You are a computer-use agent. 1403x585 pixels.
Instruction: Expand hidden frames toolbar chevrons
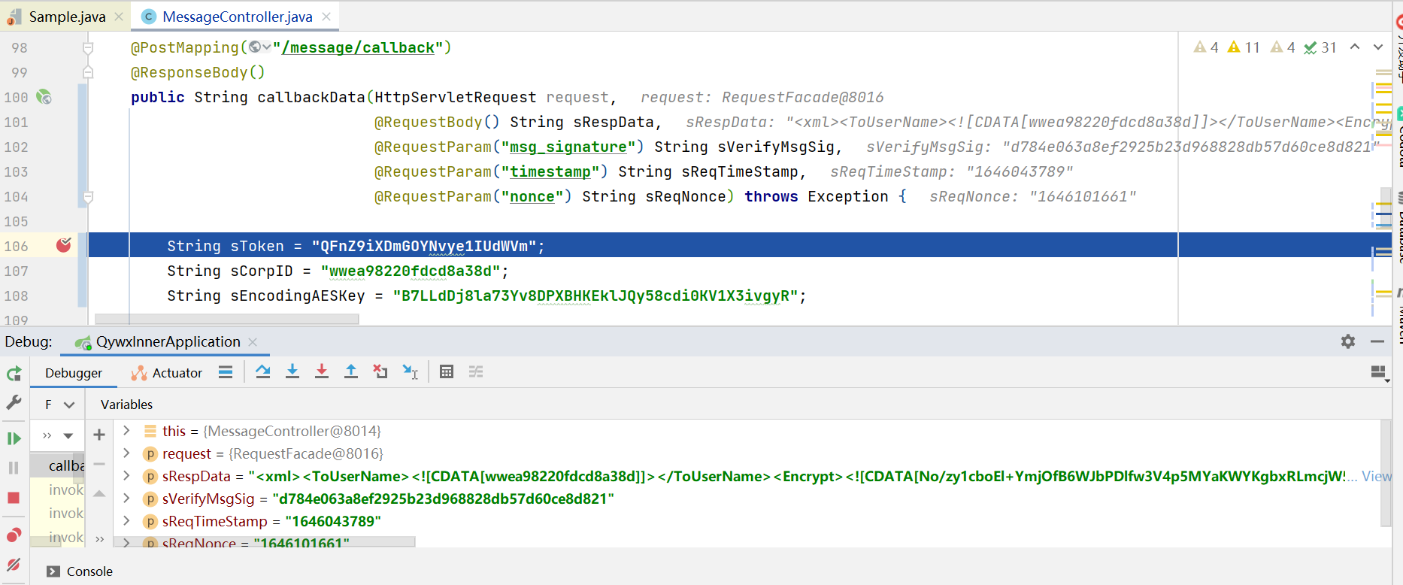(x=99, y=538)
